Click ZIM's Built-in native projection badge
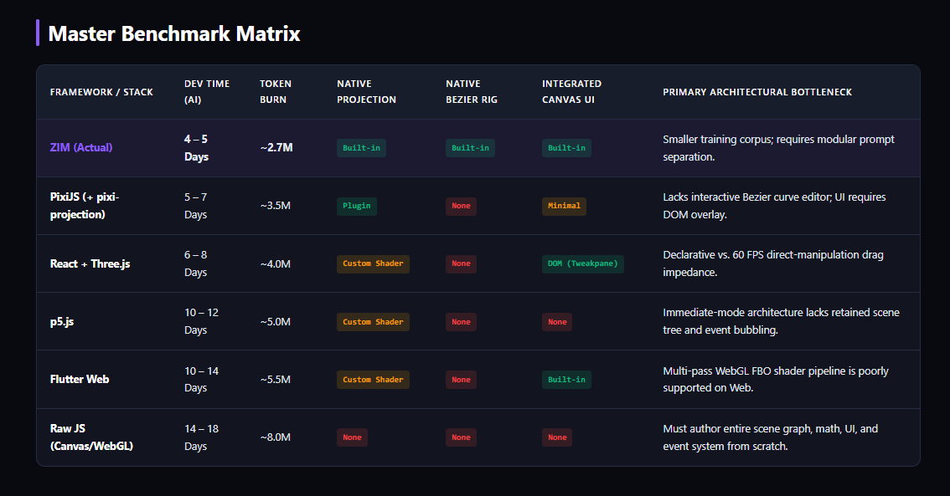Screen dimensions: 950x496 [x=361, y=148]
